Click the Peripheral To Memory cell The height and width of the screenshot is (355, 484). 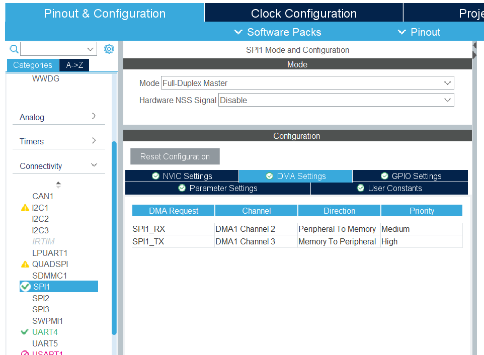pos(339,229)
